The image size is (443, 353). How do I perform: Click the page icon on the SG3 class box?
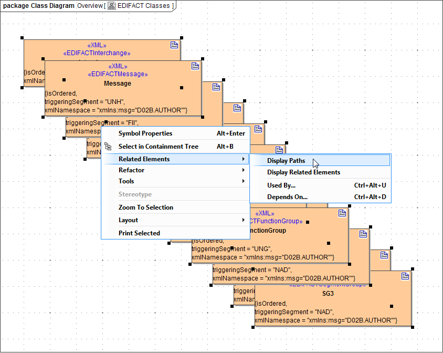404,274
